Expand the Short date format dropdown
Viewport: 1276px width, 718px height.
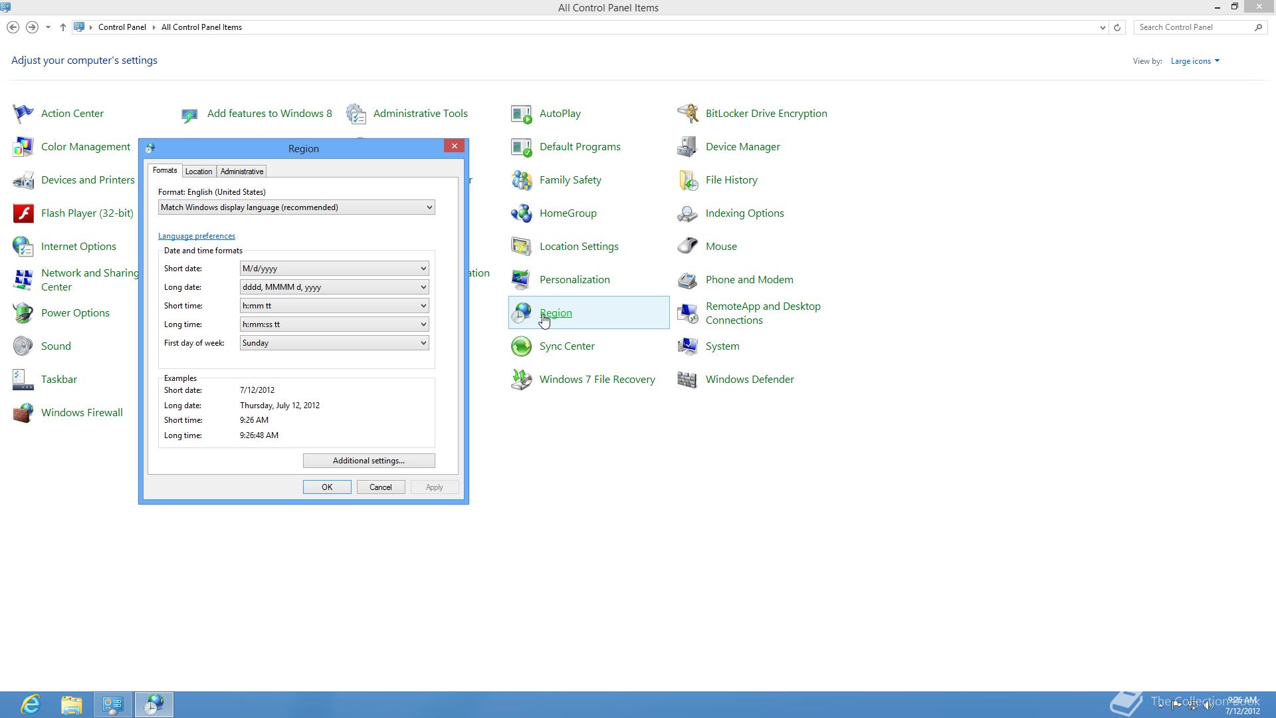(x=334, y=269)
